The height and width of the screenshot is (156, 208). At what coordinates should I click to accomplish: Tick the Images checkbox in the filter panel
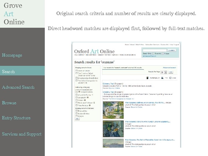pyautogui.click(x=76, y=116)
